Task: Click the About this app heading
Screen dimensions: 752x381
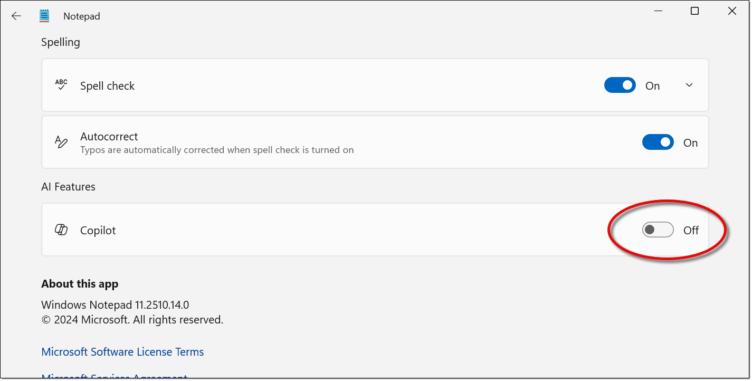Action: (x=80, y=284)
